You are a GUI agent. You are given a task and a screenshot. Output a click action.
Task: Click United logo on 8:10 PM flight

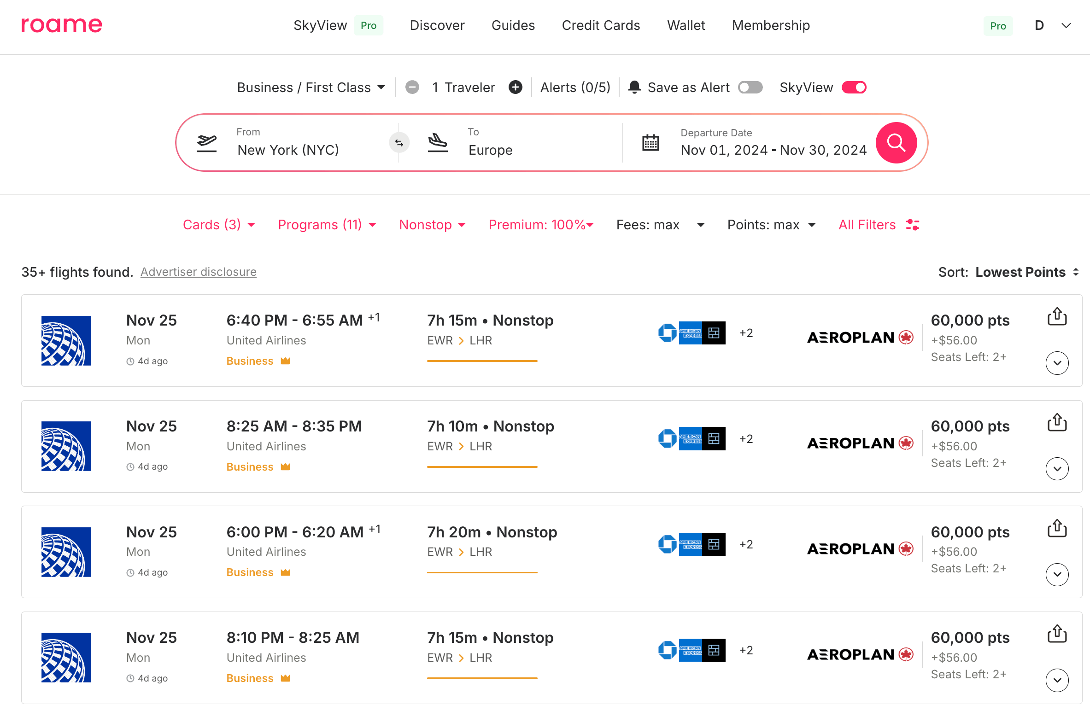click(x=66, y=658)
